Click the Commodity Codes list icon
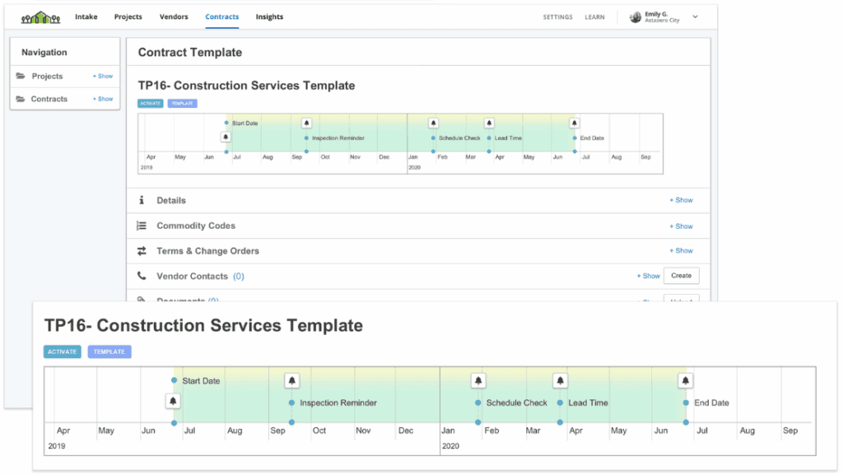This screenshot has height=475, width=843. [x=142, y=226]
